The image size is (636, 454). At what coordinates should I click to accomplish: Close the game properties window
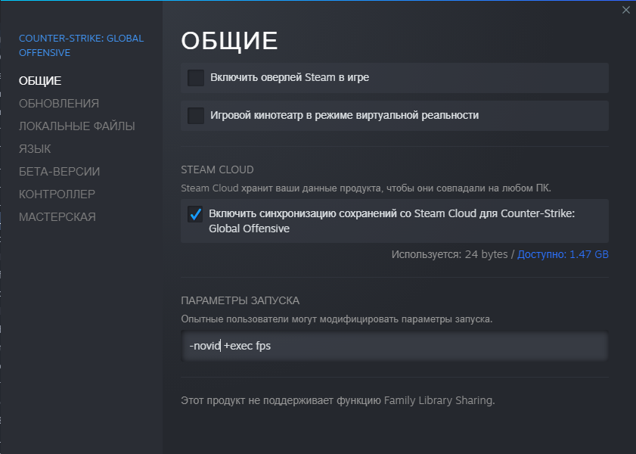click(x=625, y=10)
